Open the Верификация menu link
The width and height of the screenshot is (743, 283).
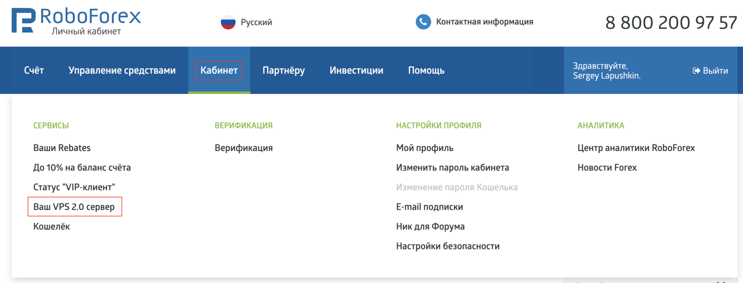point(244,148)
